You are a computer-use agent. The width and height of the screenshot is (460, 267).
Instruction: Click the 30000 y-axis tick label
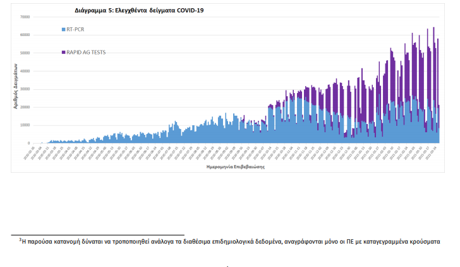(x=25, y=89)
